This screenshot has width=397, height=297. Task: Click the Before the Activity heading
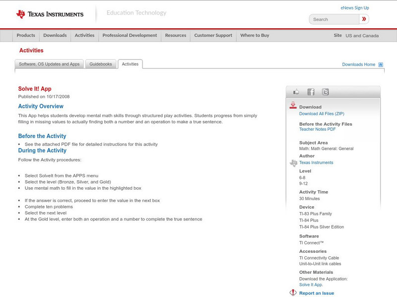tap(42, 136)
